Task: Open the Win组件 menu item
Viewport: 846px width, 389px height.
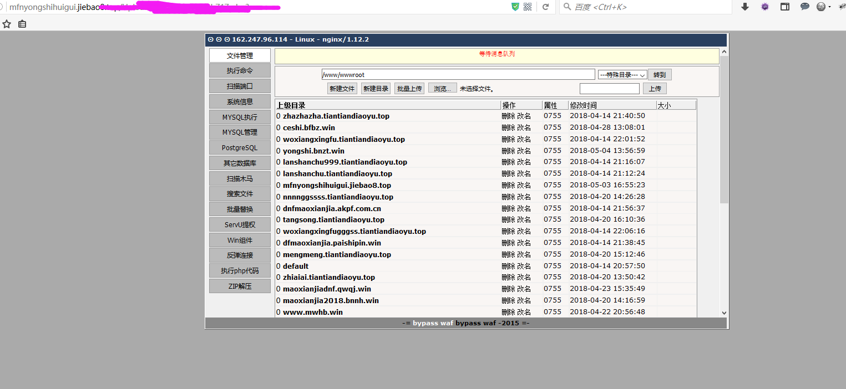Action: pyautogui.click(x=240, y=240)
